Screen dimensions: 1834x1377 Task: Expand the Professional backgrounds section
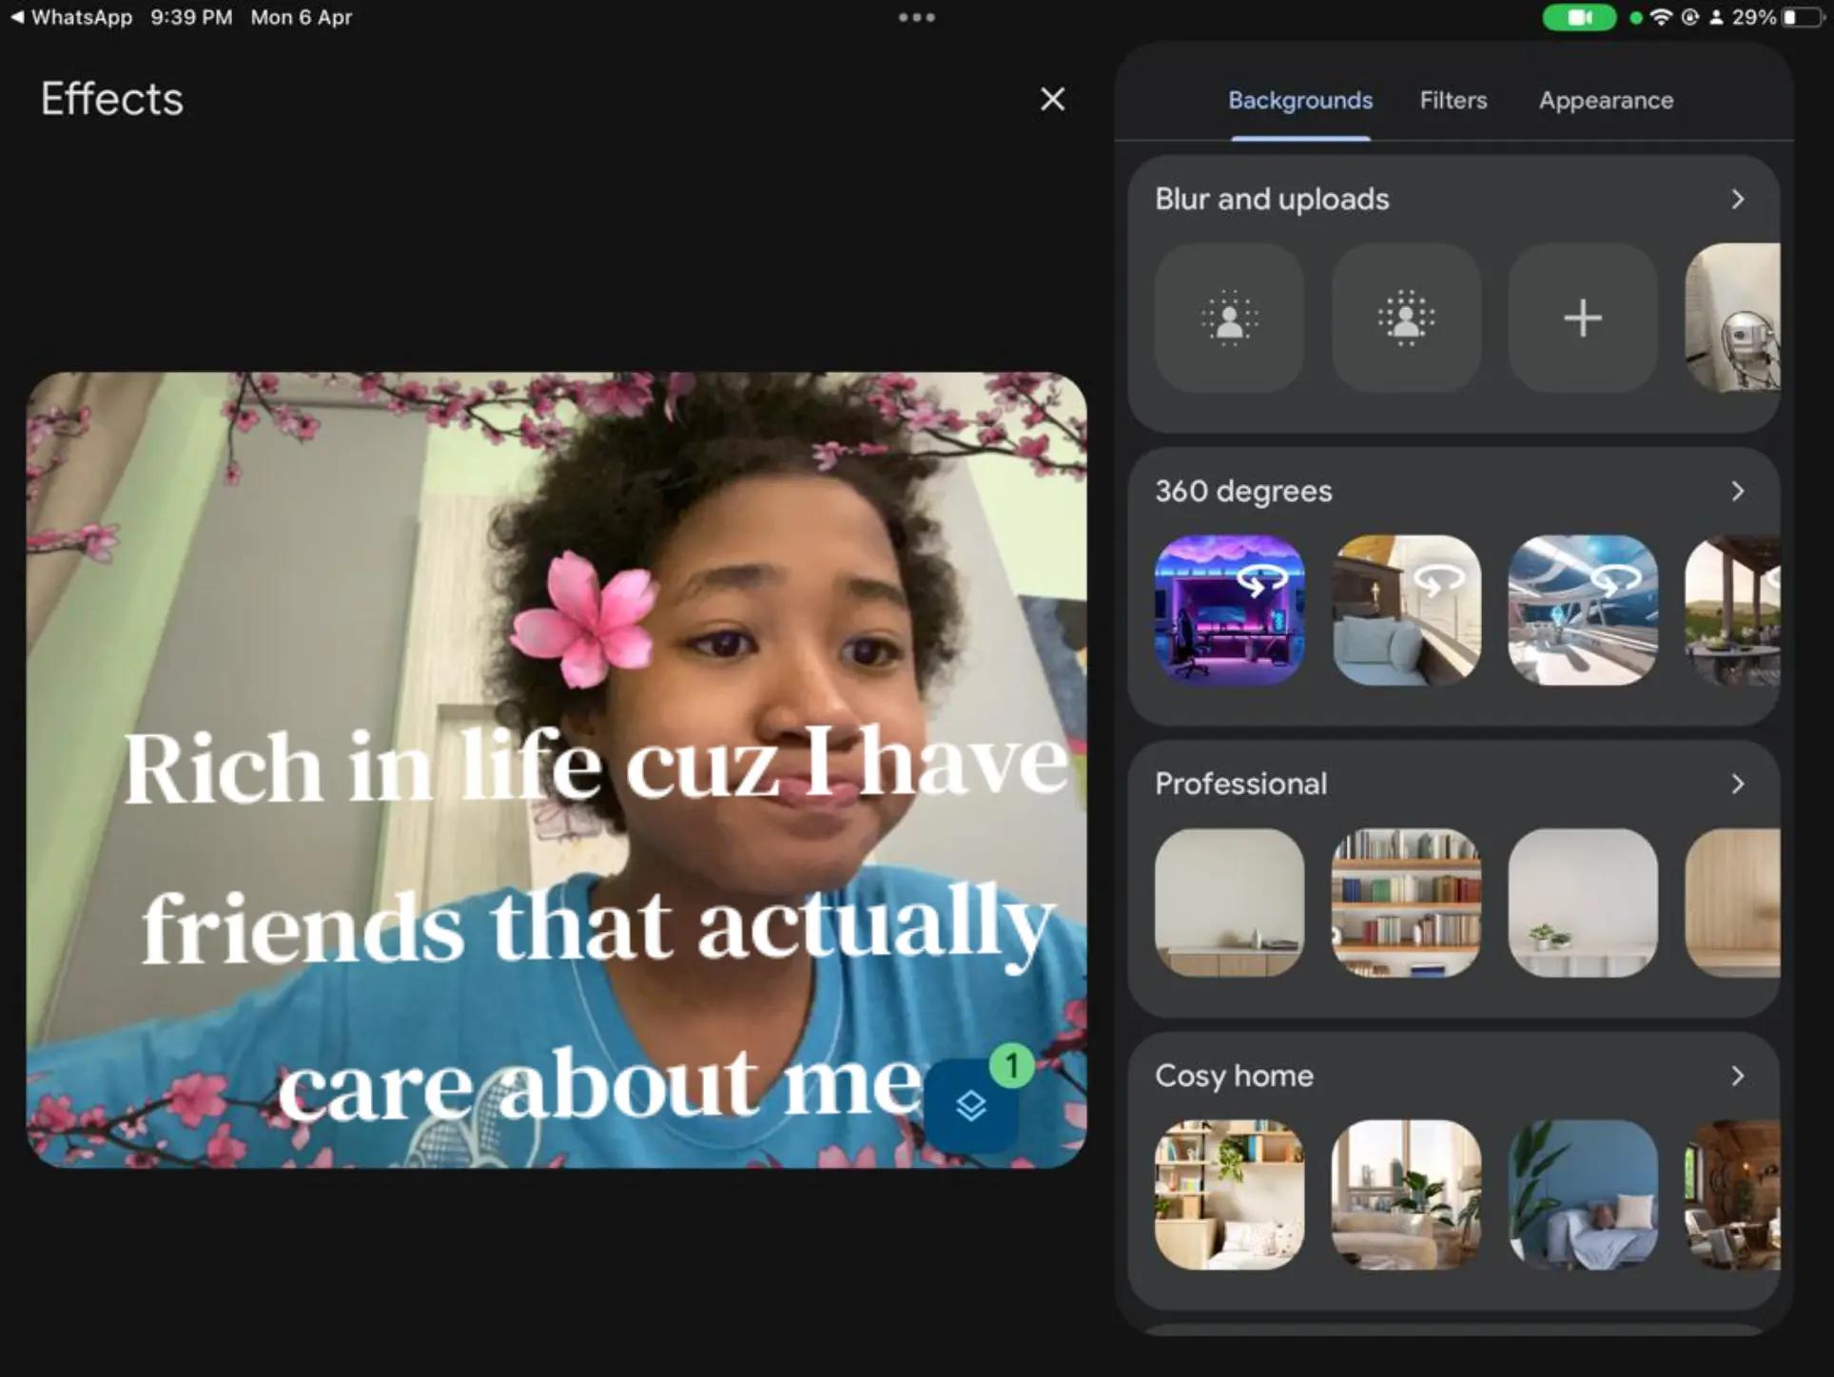click(x=1737, y=784)
